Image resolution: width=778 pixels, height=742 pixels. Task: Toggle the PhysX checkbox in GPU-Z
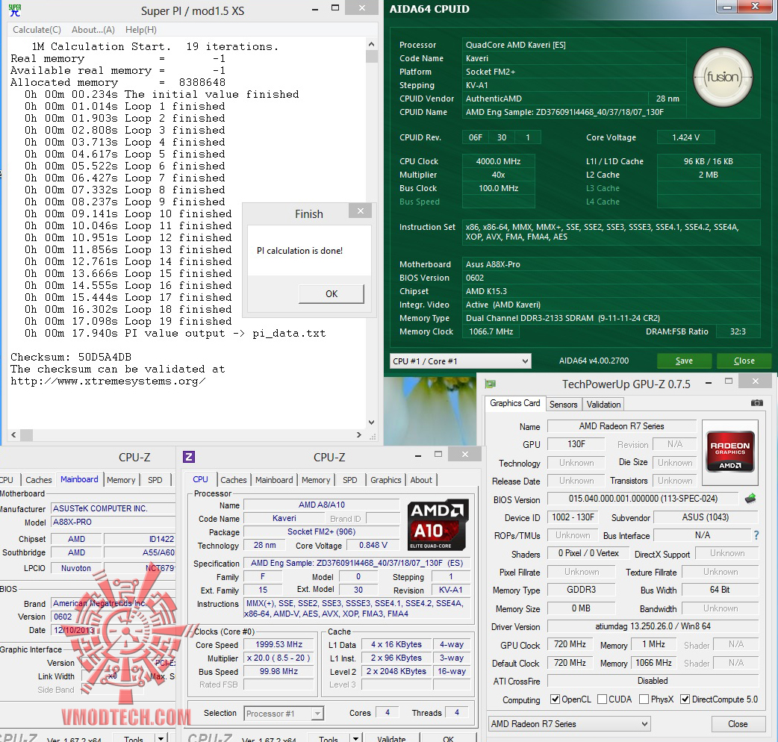click(x=644, y=699)
